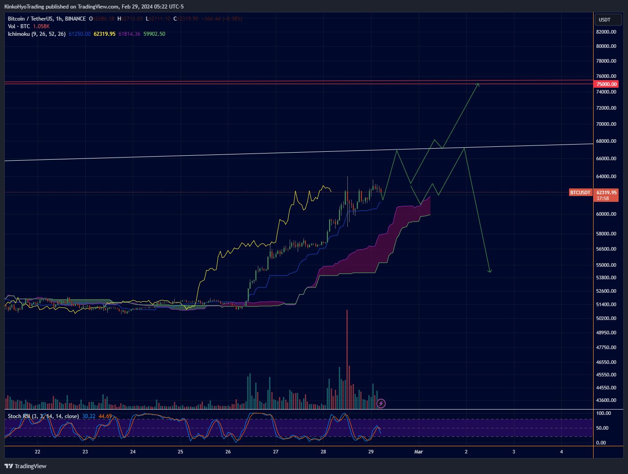Select yellow Ichimoku value 62319.95 in the legend

[104, 34]
